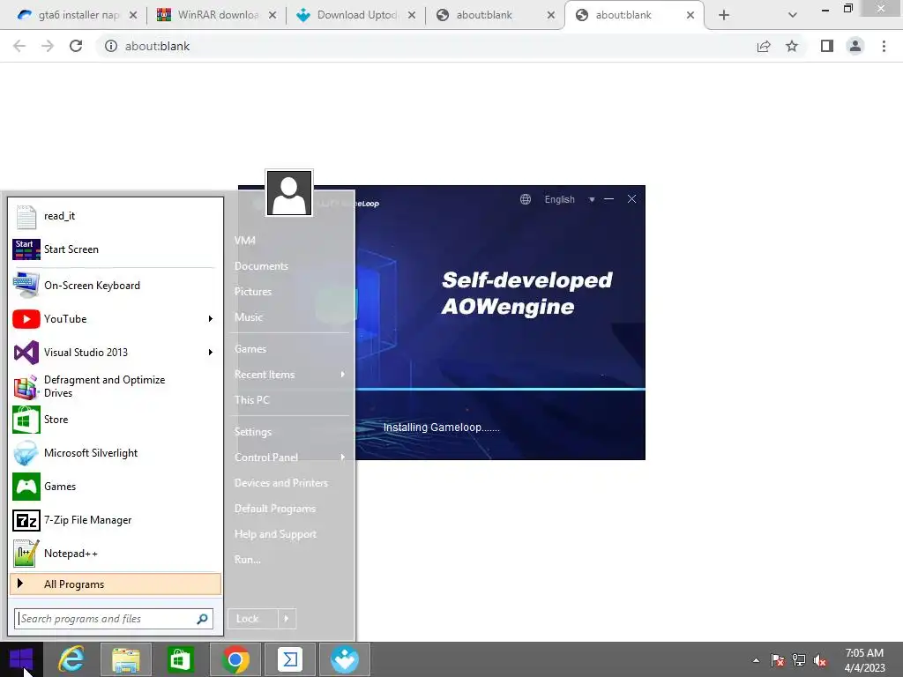The height and width of the screenshot is (677, 903).
Task: Show hidden tray icons arrow
Action: (756, 660)
